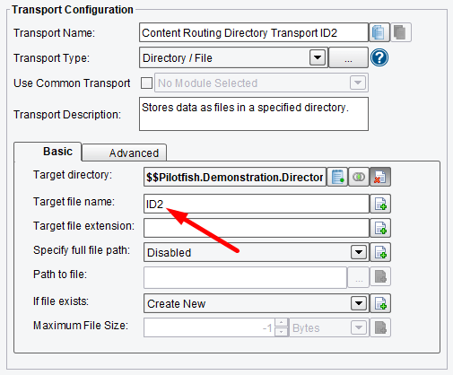Open the If file exists dropdown
This screenshot has width=453, height=375.
point(359,303)
